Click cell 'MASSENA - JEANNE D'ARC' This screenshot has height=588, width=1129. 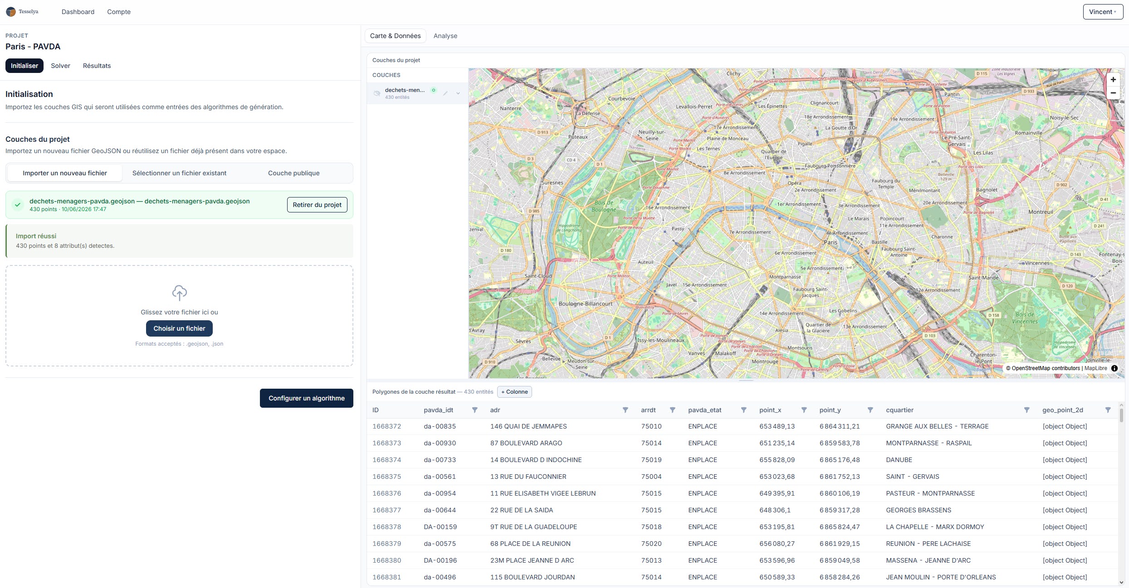(928, 560)
